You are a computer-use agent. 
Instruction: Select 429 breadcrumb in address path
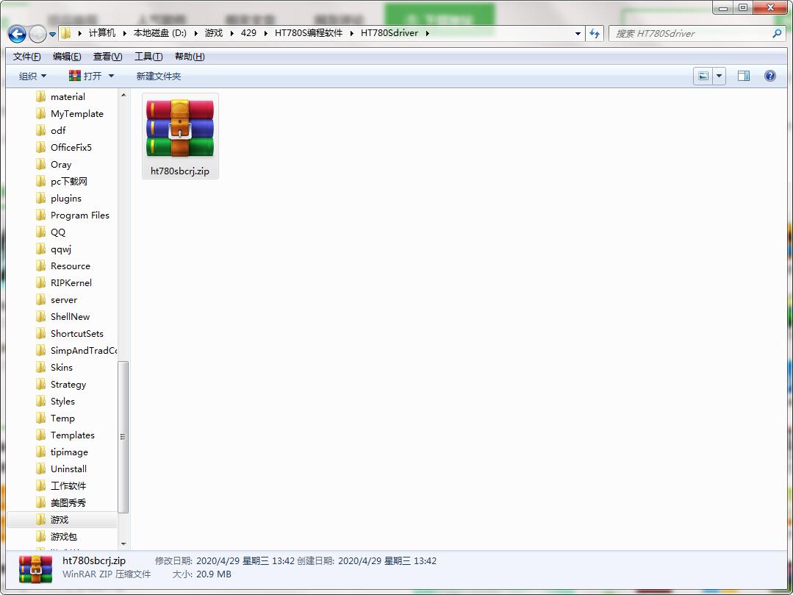click(248, 33)
